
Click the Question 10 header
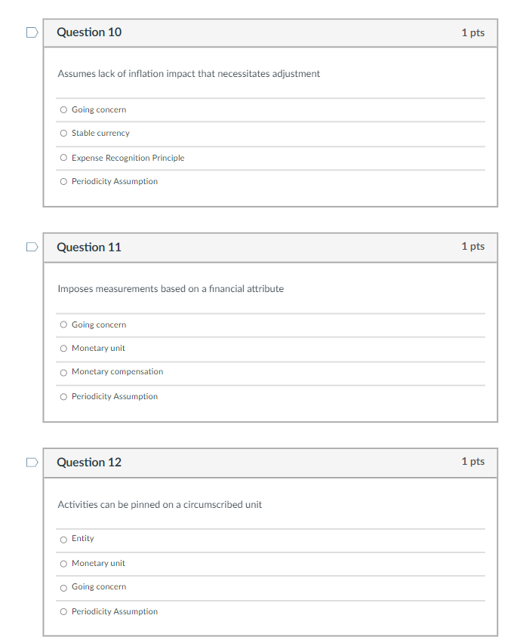[88, 32]
